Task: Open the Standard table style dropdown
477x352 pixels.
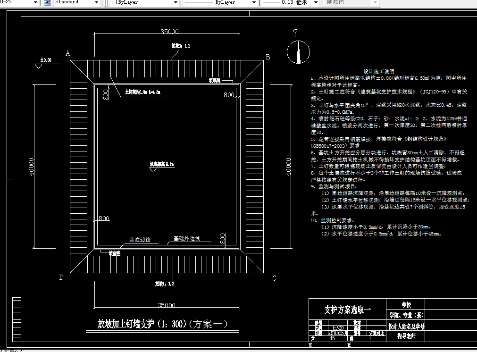Action: [x=96, y=2]
